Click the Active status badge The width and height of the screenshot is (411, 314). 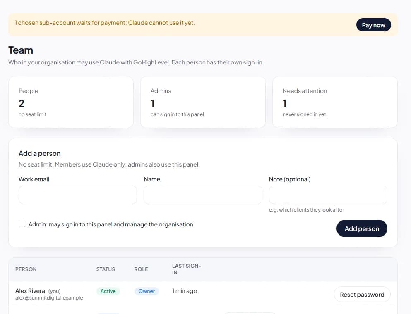(108, 291)
